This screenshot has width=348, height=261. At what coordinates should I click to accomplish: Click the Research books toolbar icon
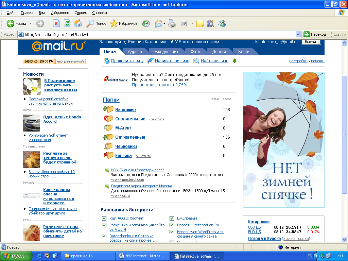click(x=210, y=23)
